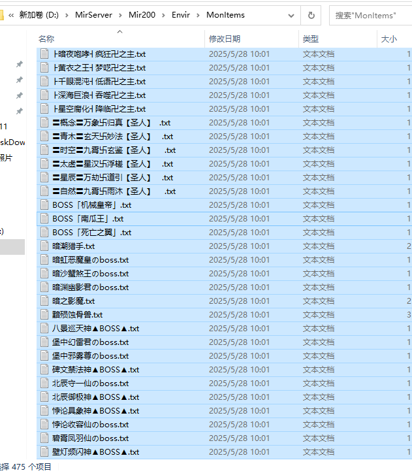Expand the chevron after Envir breadcrumb
This screenshot has height=475, width=412.
[x=198, y=15]
